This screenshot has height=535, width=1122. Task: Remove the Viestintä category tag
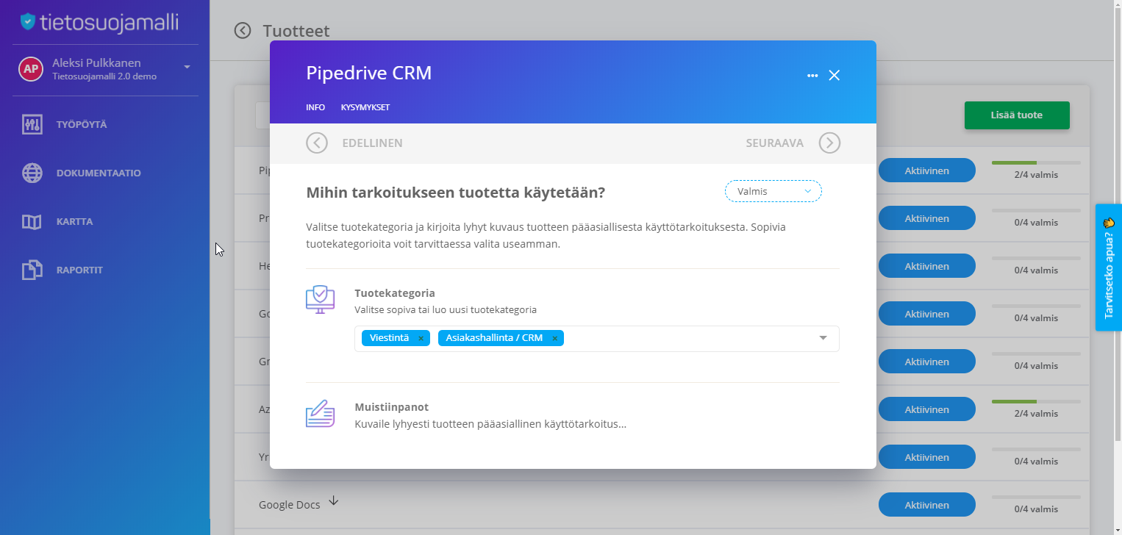[421, 338]
